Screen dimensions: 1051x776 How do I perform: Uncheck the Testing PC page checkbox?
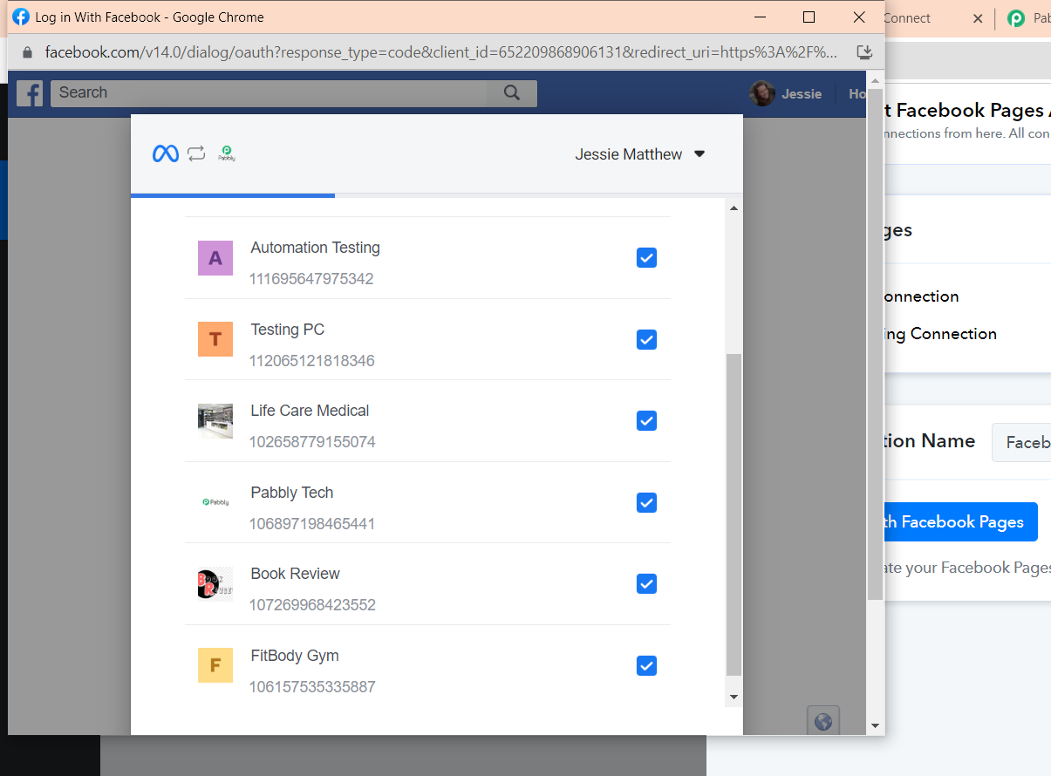(646, 339)
